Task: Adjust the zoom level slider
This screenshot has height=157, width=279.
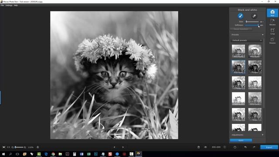Action: click(19, 147)
